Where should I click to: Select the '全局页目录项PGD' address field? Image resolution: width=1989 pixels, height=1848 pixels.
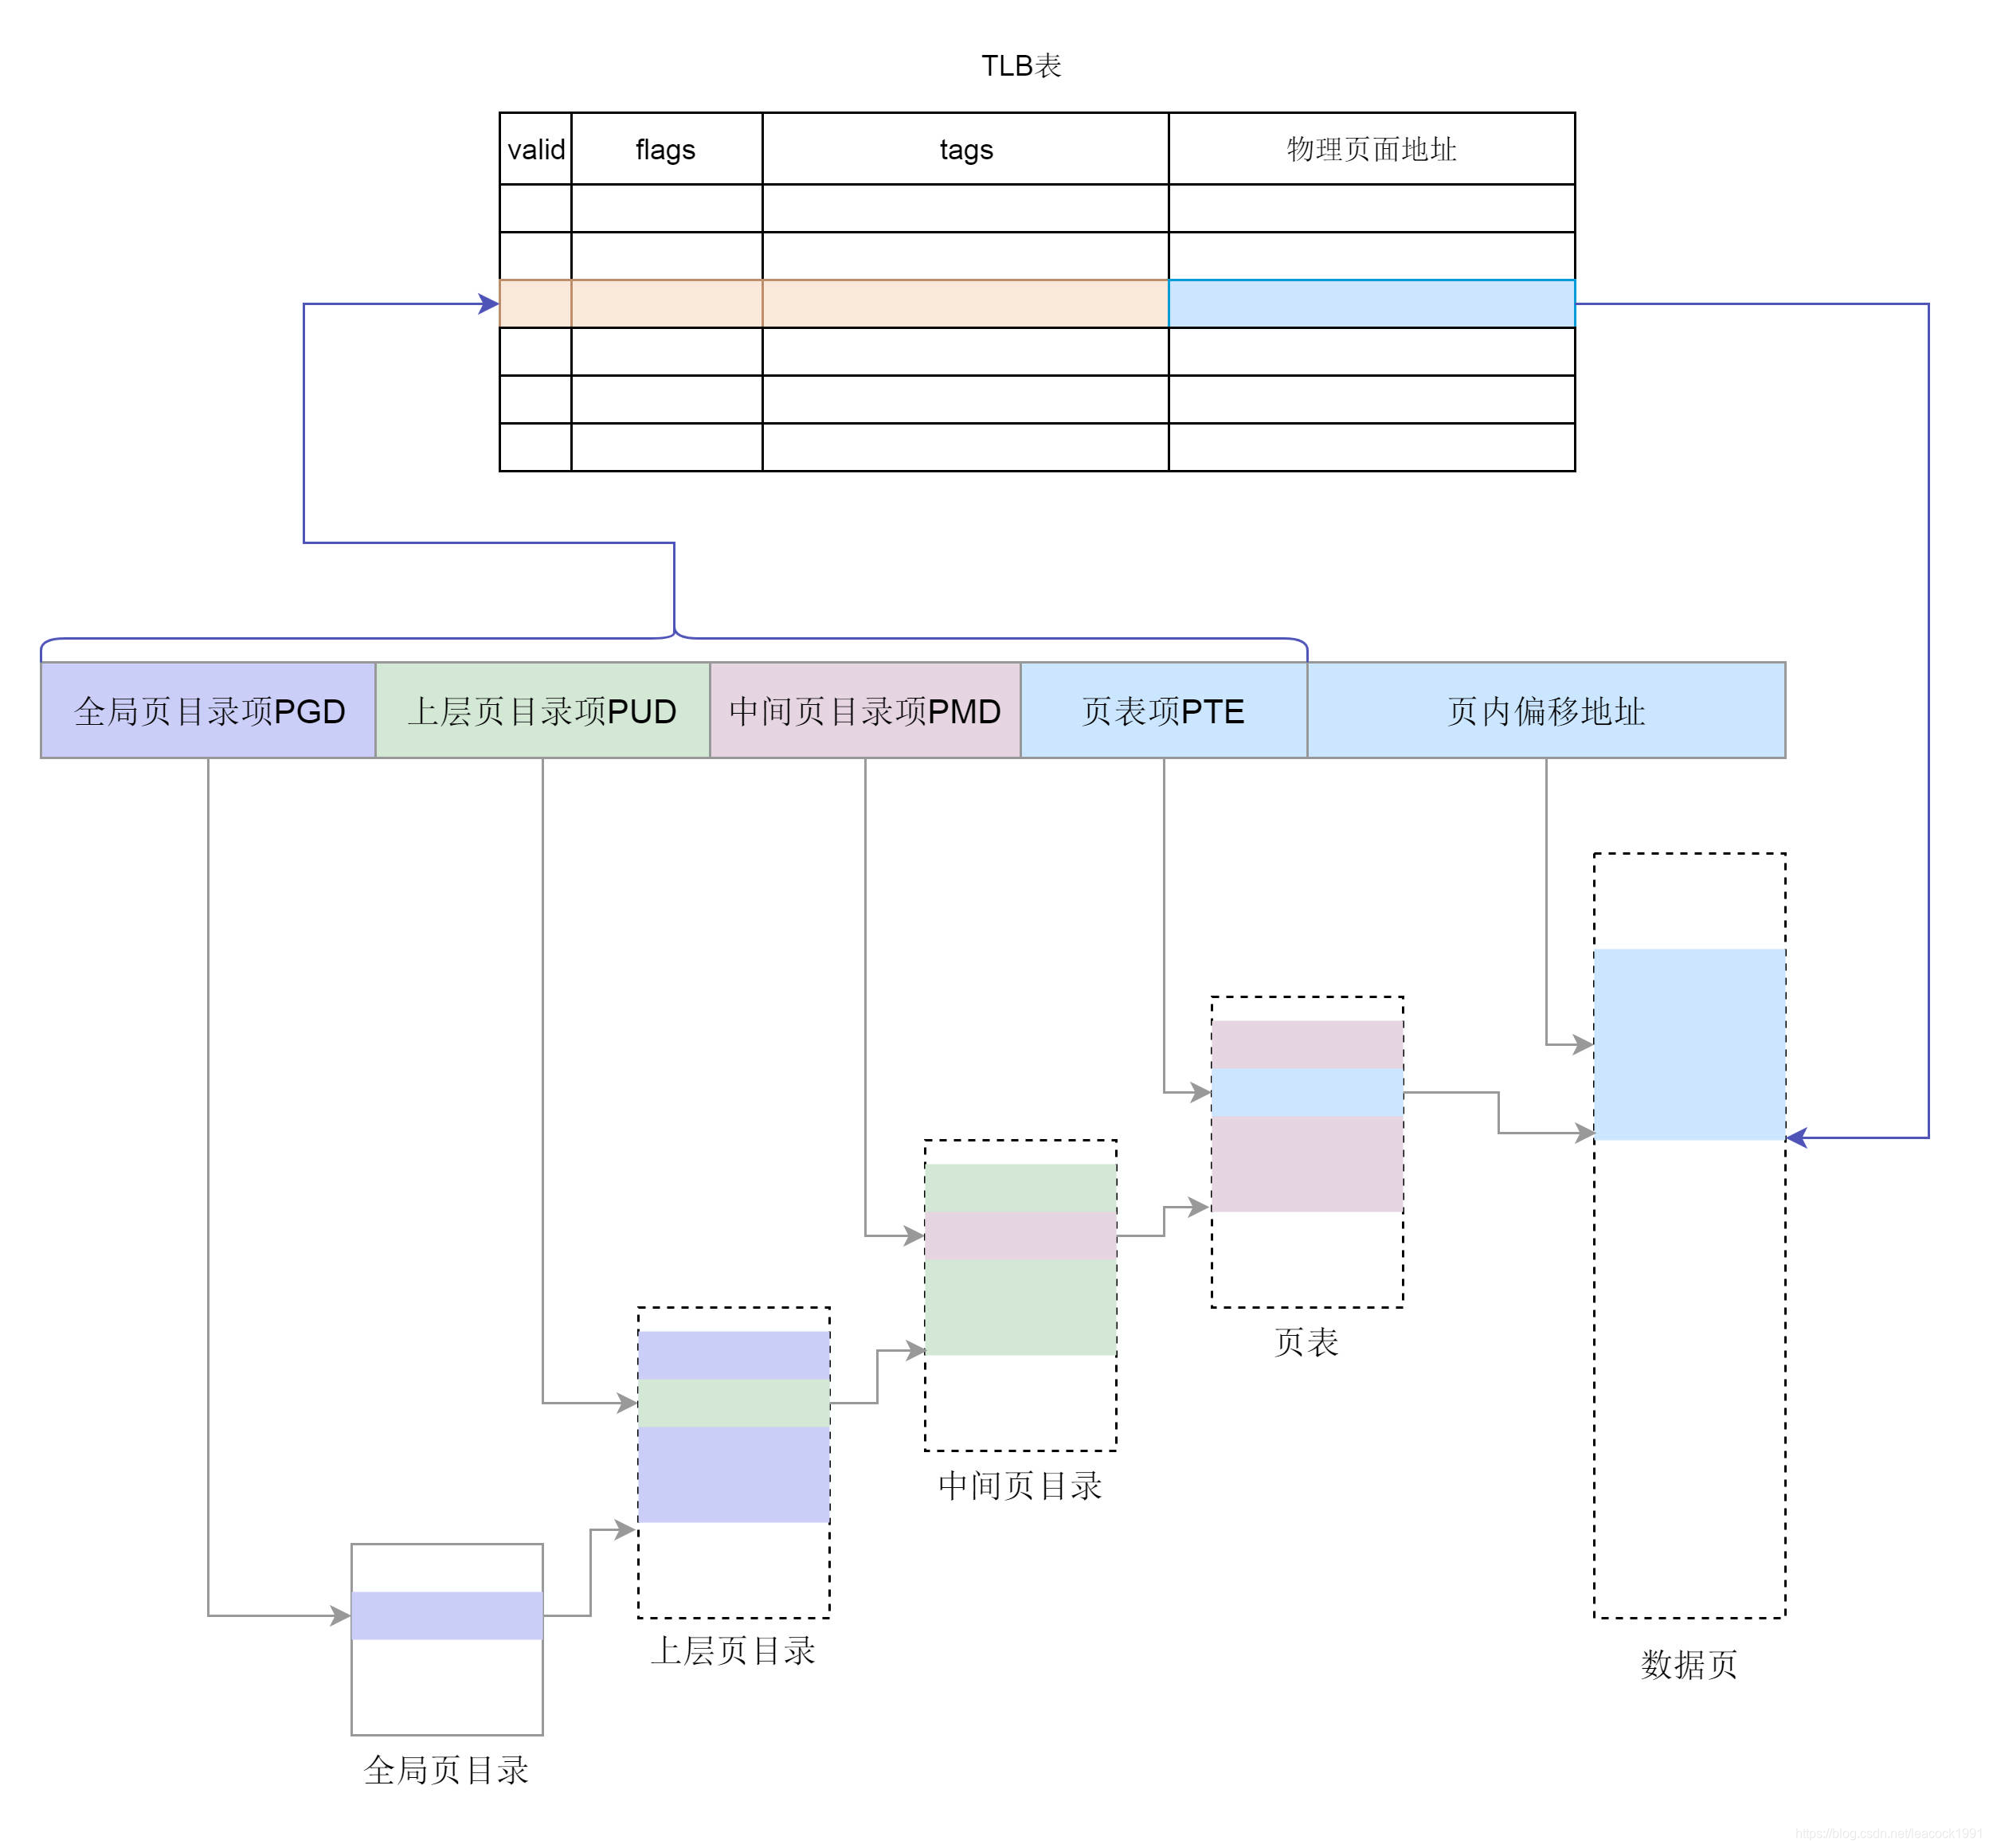click(x=208, y=710)
